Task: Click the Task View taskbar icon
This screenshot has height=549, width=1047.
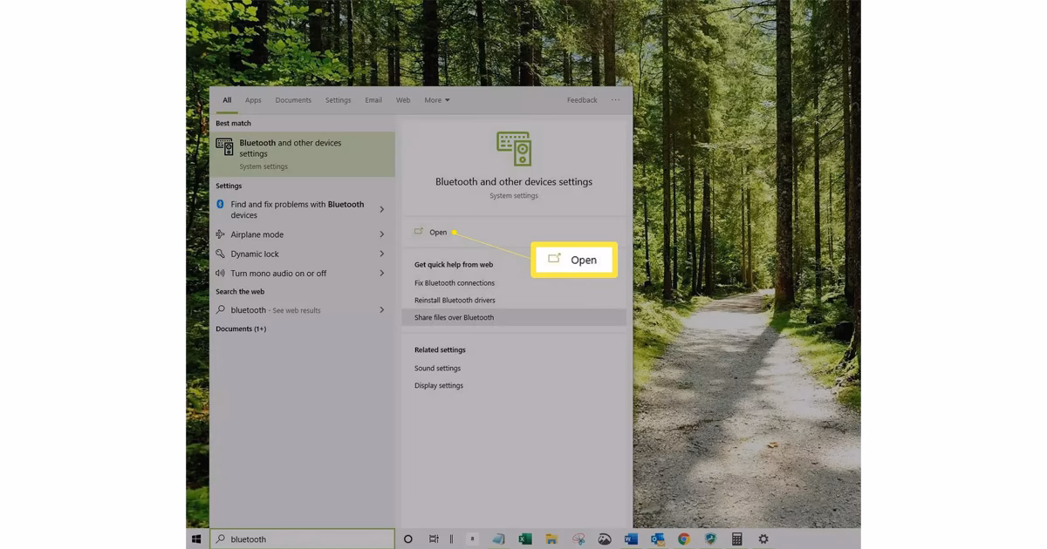Action: click(x=434, y=539)
